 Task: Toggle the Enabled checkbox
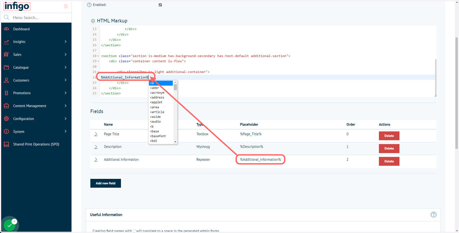pyautogui.click(x=160, y=5)
